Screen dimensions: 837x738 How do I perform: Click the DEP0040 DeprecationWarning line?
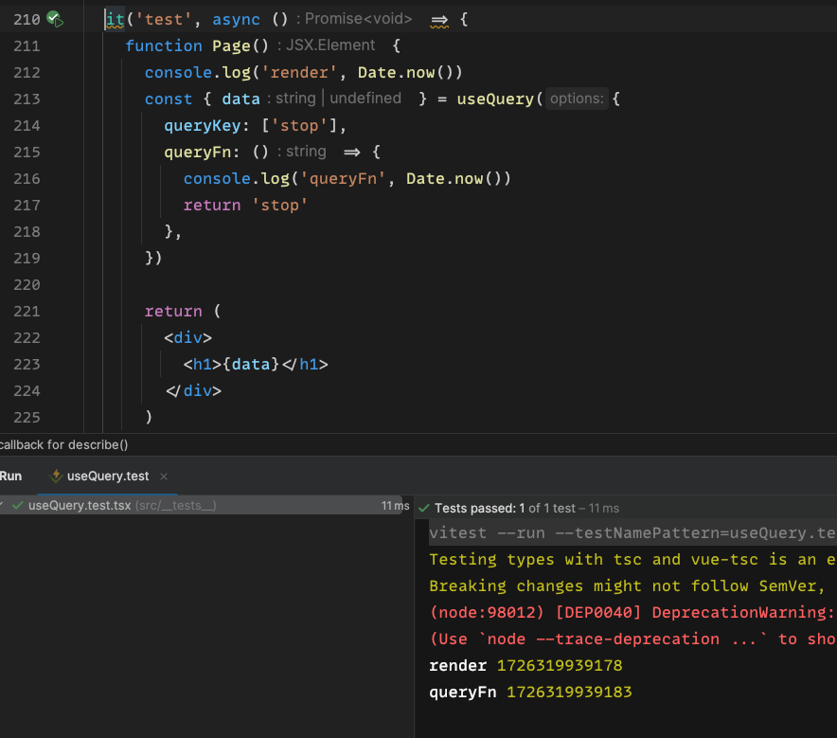tap(632, 612)
